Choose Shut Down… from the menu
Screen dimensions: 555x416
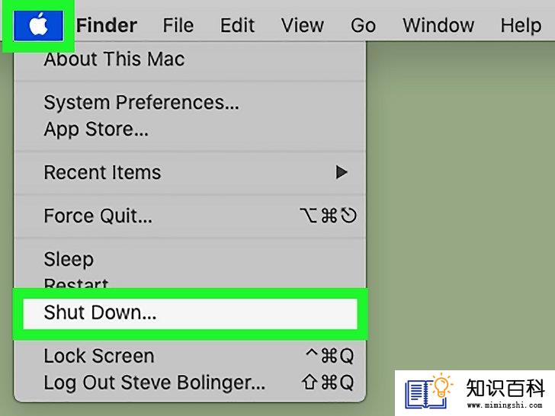[x=191, y=313]
